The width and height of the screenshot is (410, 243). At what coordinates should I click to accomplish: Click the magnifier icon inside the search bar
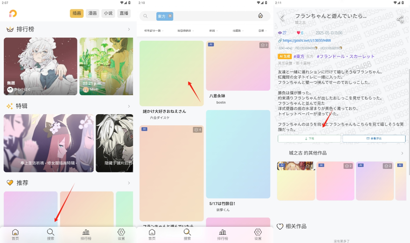(146, 16)
